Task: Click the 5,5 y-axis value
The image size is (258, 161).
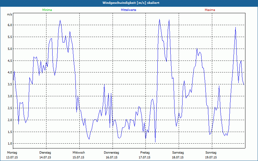Action: coord(10,37)
